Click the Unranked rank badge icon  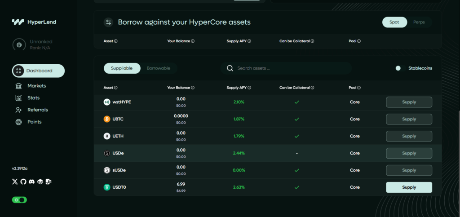[19, 44]
